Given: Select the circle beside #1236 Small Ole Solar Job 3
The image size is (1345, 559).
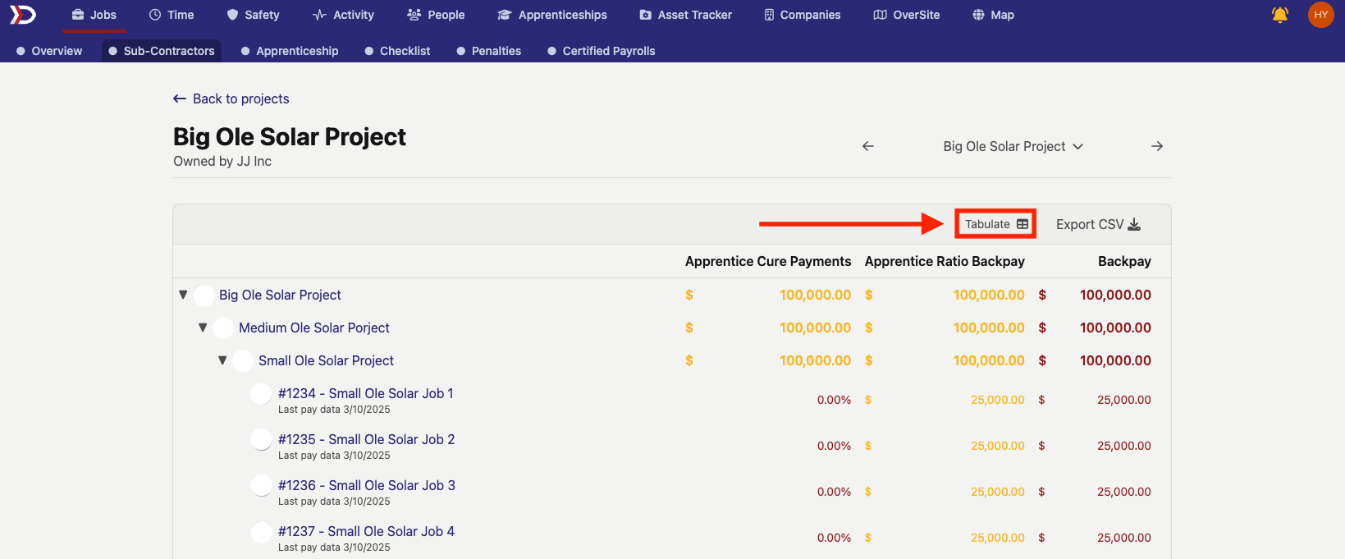Looking at the screenshot, I should (261, 486).
